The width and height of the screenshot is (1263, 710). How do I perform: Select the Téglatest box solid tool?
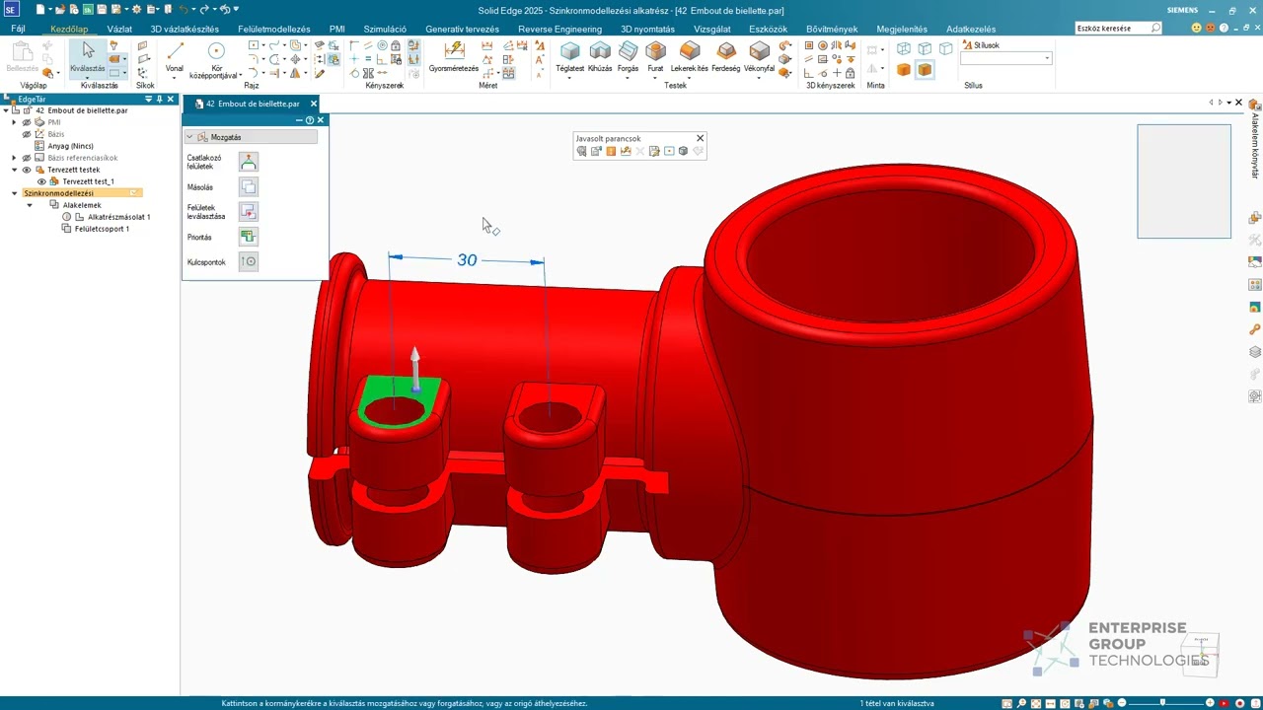point(570,56)
